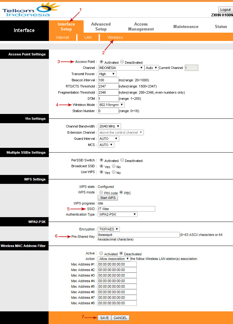Set PerSSID Switch to Activated
The width and height of the screenshot is (233, 324).
[101, 160]
